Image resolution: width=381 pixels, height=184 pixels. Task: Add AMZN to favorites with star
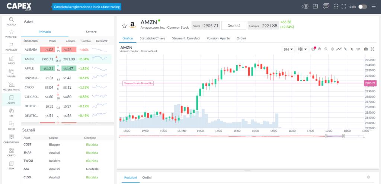click(x=124, y=26)
